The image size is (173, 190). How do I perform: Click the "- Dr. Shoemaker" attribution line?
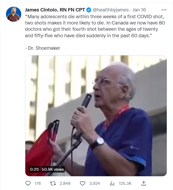(42, 48)
